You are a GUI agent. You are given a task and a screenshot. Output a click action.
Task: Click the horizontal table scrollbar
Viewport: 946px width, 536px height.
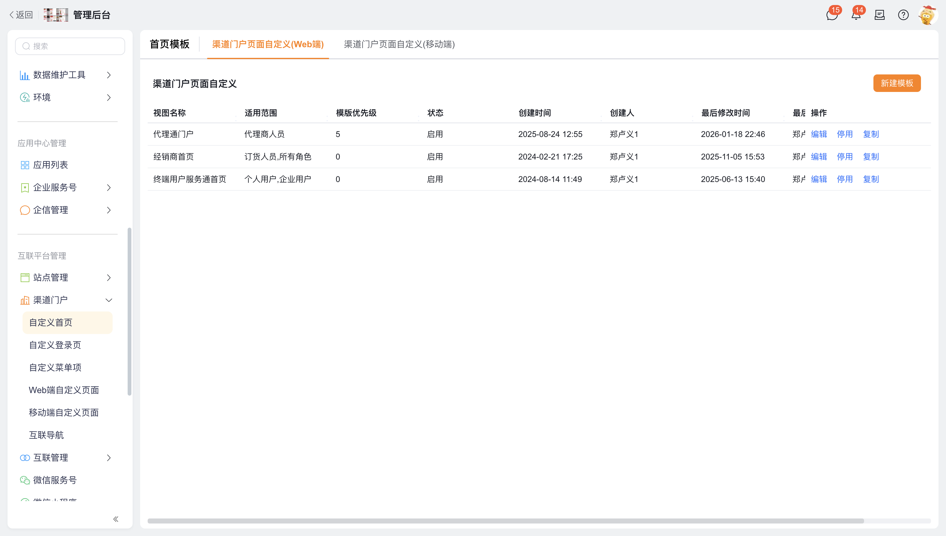tap(506, 521)
